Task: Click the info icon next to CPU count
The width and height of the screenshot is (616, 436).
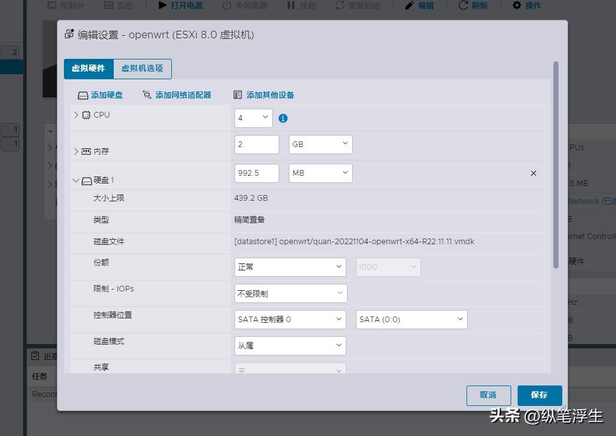Action: [283, 118]
